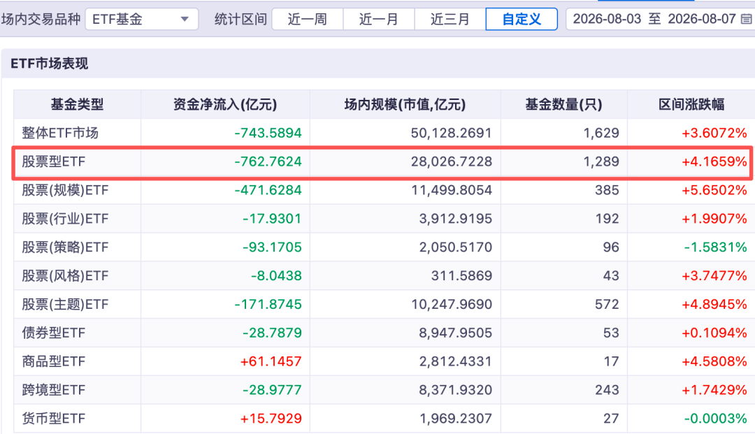Click net inflow value -743.5894
Viewport: 755px width, 434px height.
pyautogui.click(x=268, y=133)
